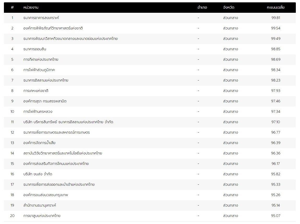Open องค์การสุรา กรมสรรพสามิต row
Image resolution: width=300 pixels, height=224 pixels.
45,101
